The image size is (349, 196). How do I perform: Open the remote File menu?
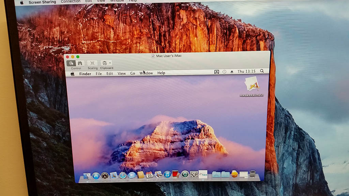(98, 73)
